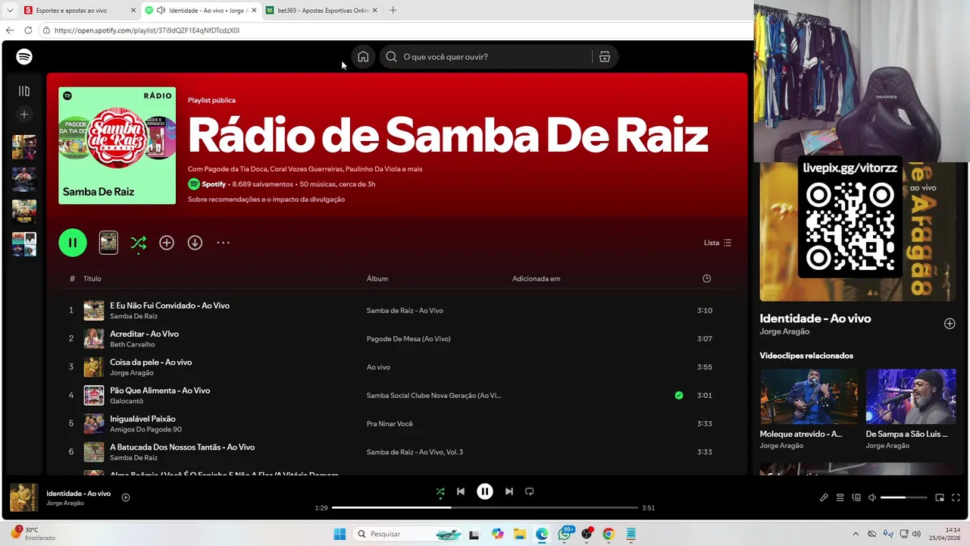Open the Spotify home page icon

[x=363, y=57]
